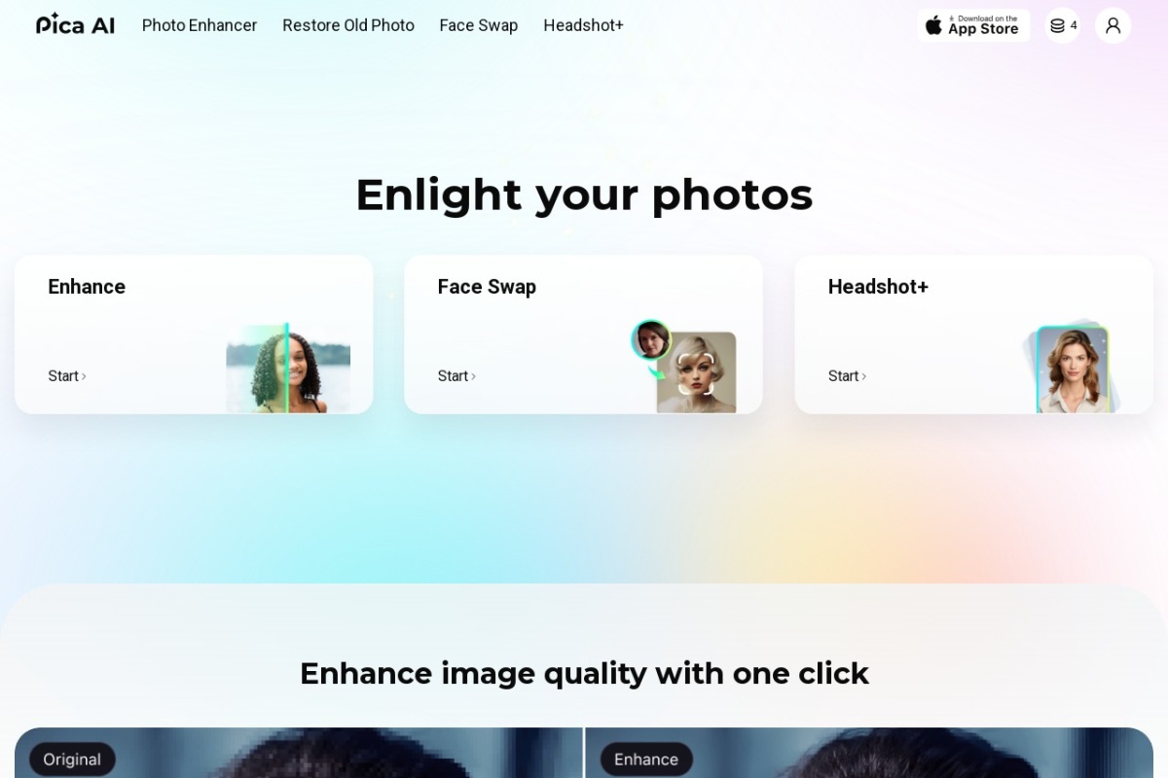Screen dimensions: 1168x778
Task: Click the Enhance card title
Action: pos(87,287)
